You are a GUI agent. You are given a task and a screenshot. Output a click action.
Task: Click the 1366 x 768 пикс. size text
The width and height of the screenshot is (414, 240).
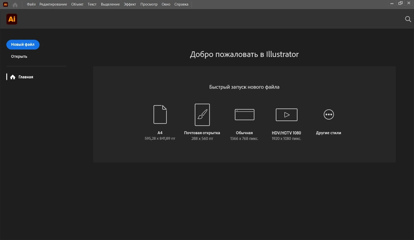(244, 139)
